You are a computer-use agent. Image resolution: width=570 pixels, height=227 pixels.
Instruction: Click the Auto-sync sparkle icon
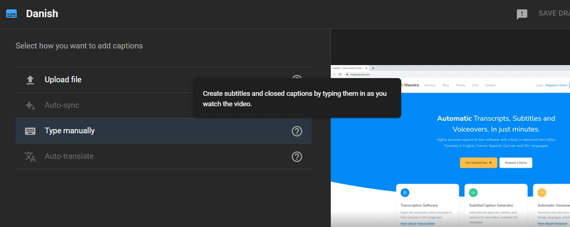coord(30,106)
